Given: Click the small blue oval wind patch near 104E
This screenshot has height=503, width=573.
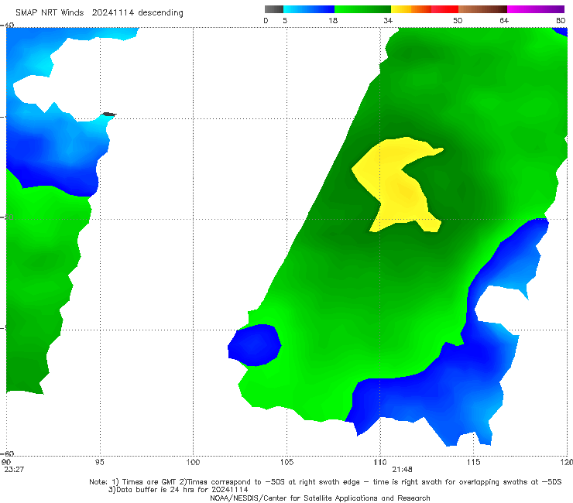Looking at the screenshot, I should click(x=254, y=345).
